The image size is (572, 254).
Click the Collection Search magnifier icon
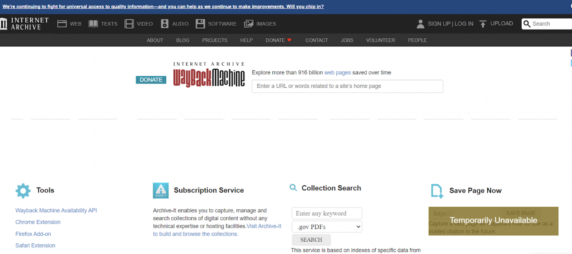click(293, 187)
